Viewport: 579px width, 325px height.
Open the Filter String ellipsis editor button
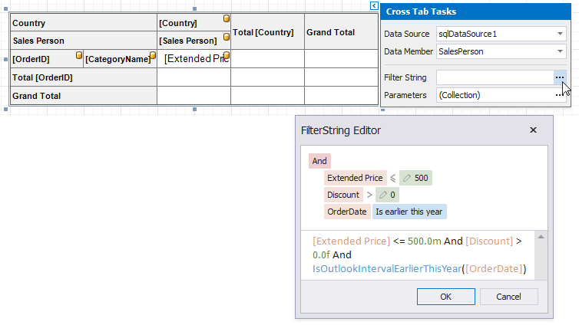click(x=559, y=77)
